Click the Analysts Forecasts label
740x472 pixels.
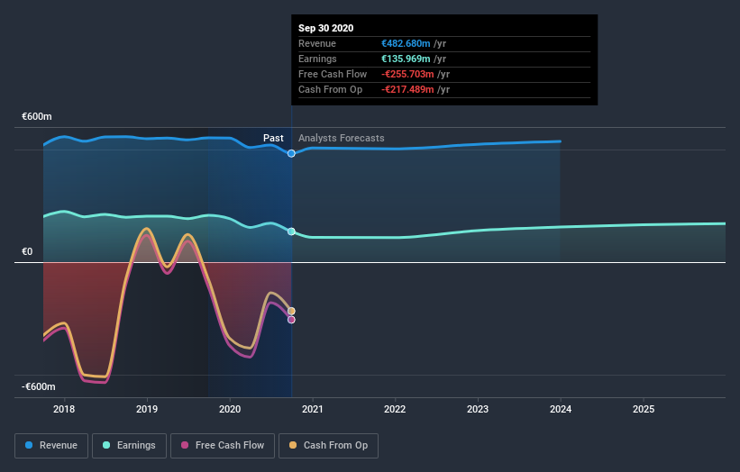click(342, 138)
